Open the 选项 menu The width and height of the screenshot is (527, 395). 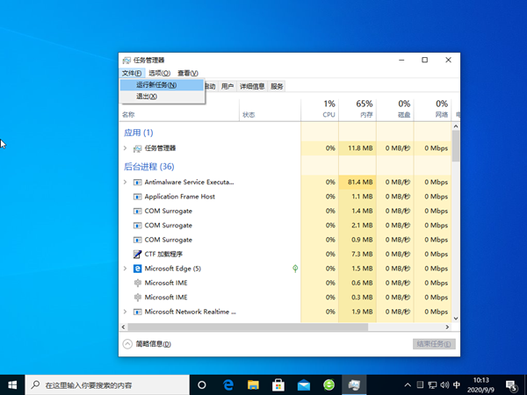[x=159, y=73]
